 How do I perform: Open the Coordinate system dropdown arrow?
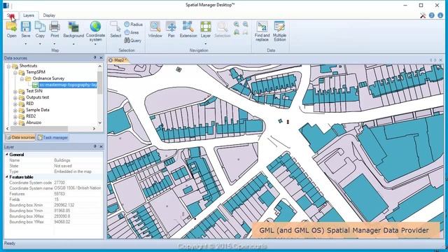[95, 44]
